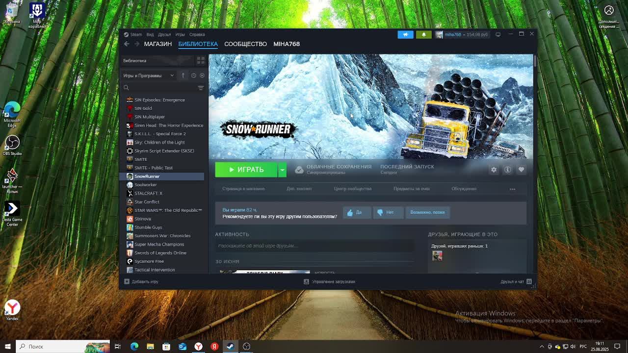This screenshot has height=353, width=628.
Task: Open the СООБЩЕСТВО tab
Action: [245, 44]
